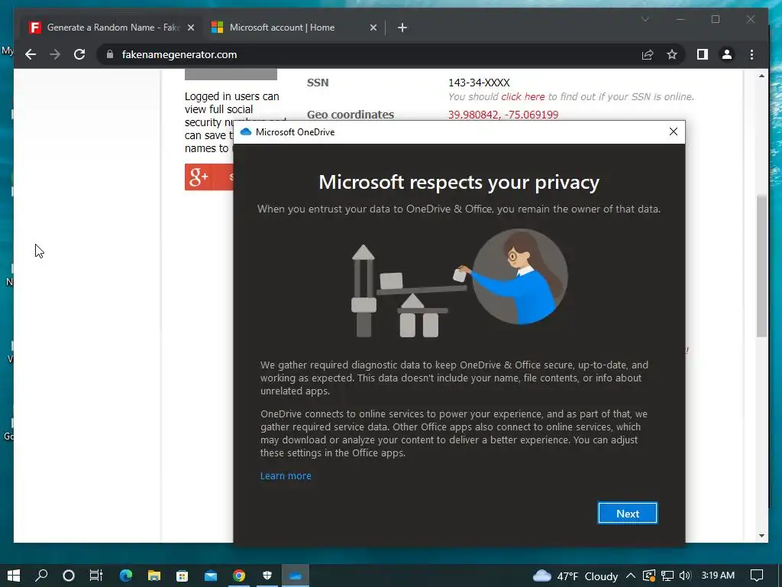
Task: Switch to the Microsoft account Home tab
Action: (x=282, y=28)
